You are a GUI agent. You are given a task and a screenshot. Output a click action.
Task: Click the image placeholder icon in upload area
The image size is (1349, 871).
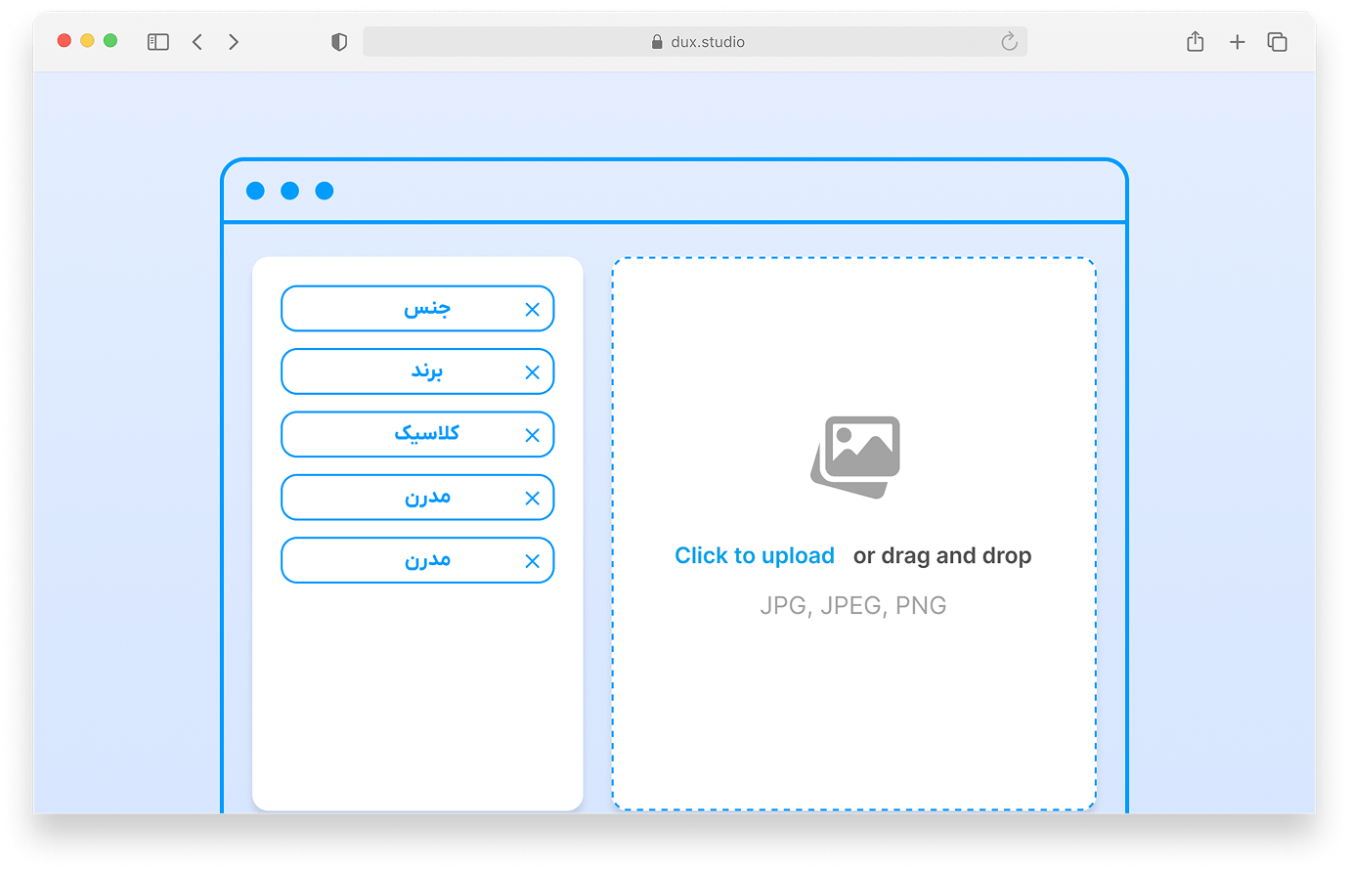click(855, 457)
